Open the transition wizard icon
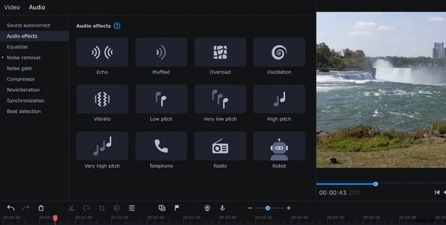Screen dimensions: 446x225 (x=162, y=208)
